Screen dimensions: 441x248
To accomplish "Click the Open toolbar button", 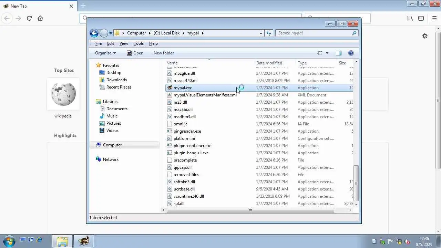I will (x=135, y=53).
